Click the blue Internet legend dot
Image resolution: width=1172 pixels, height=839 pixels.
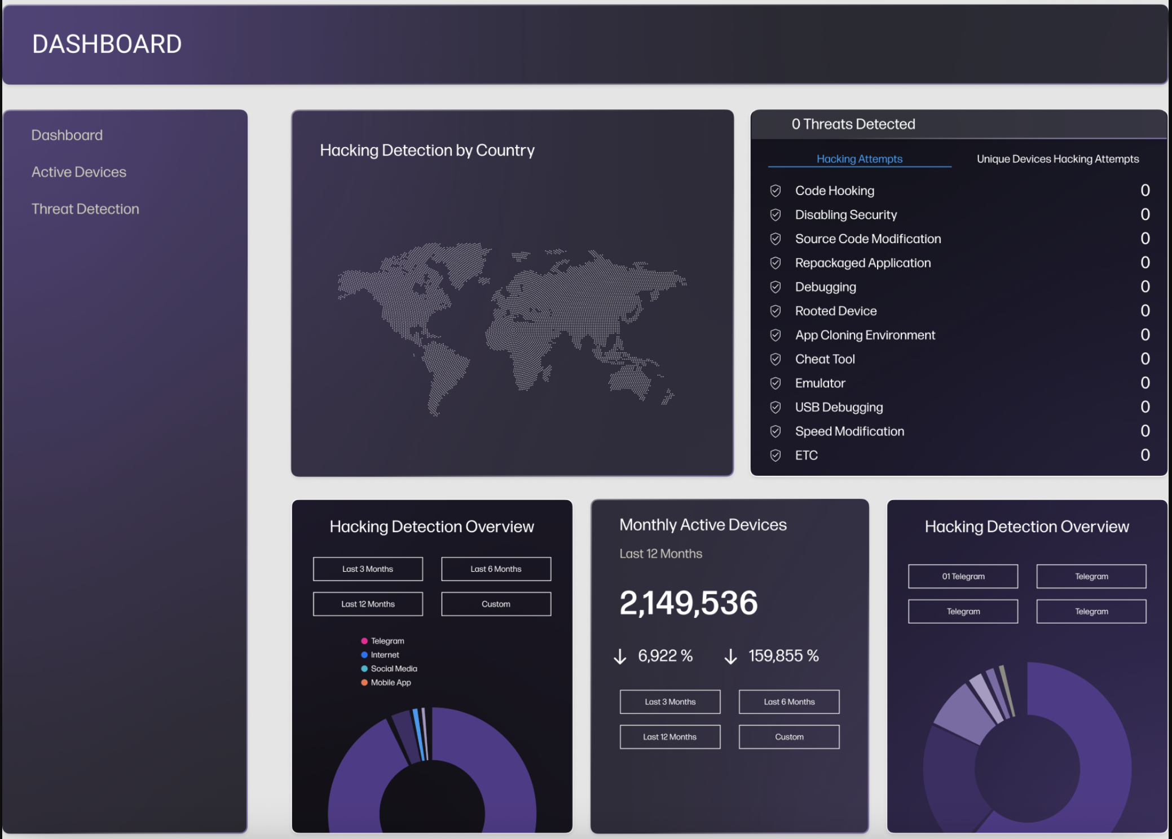tap(364, 655)
